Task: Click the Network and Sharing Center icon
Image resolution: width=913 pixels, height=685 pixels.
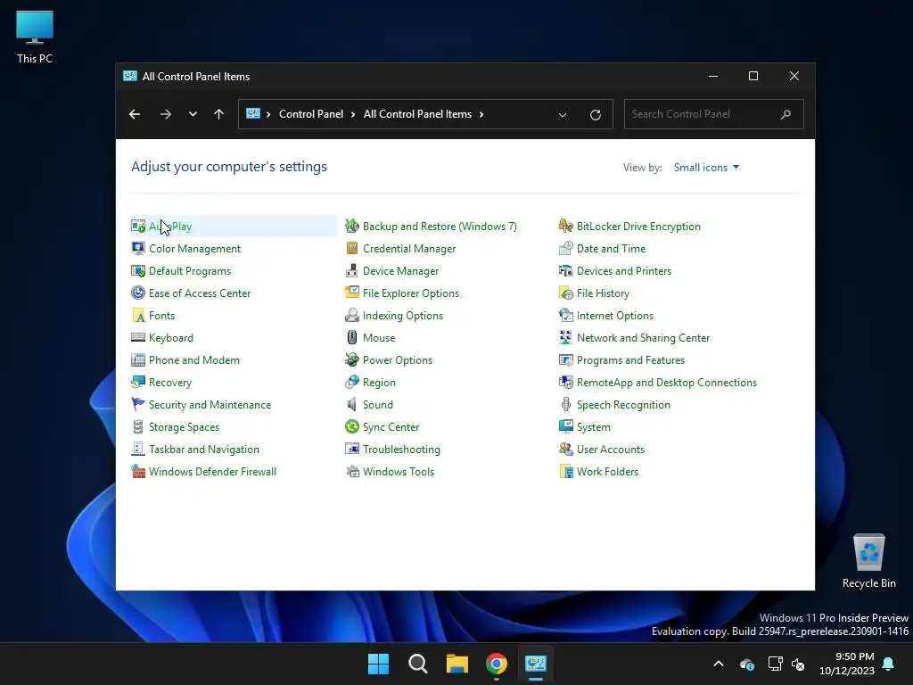Action: coord(565,338)
